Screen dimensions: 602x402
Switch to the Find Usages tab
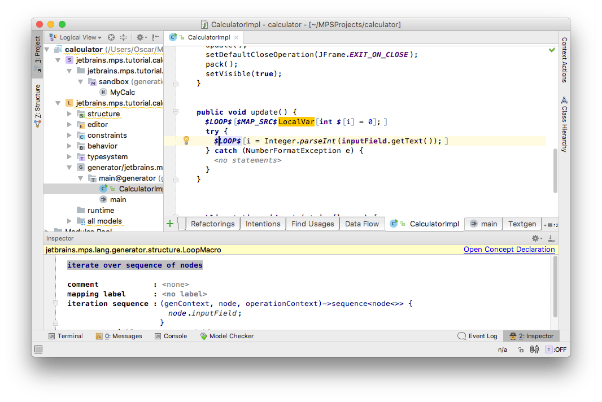coord(312,224)
